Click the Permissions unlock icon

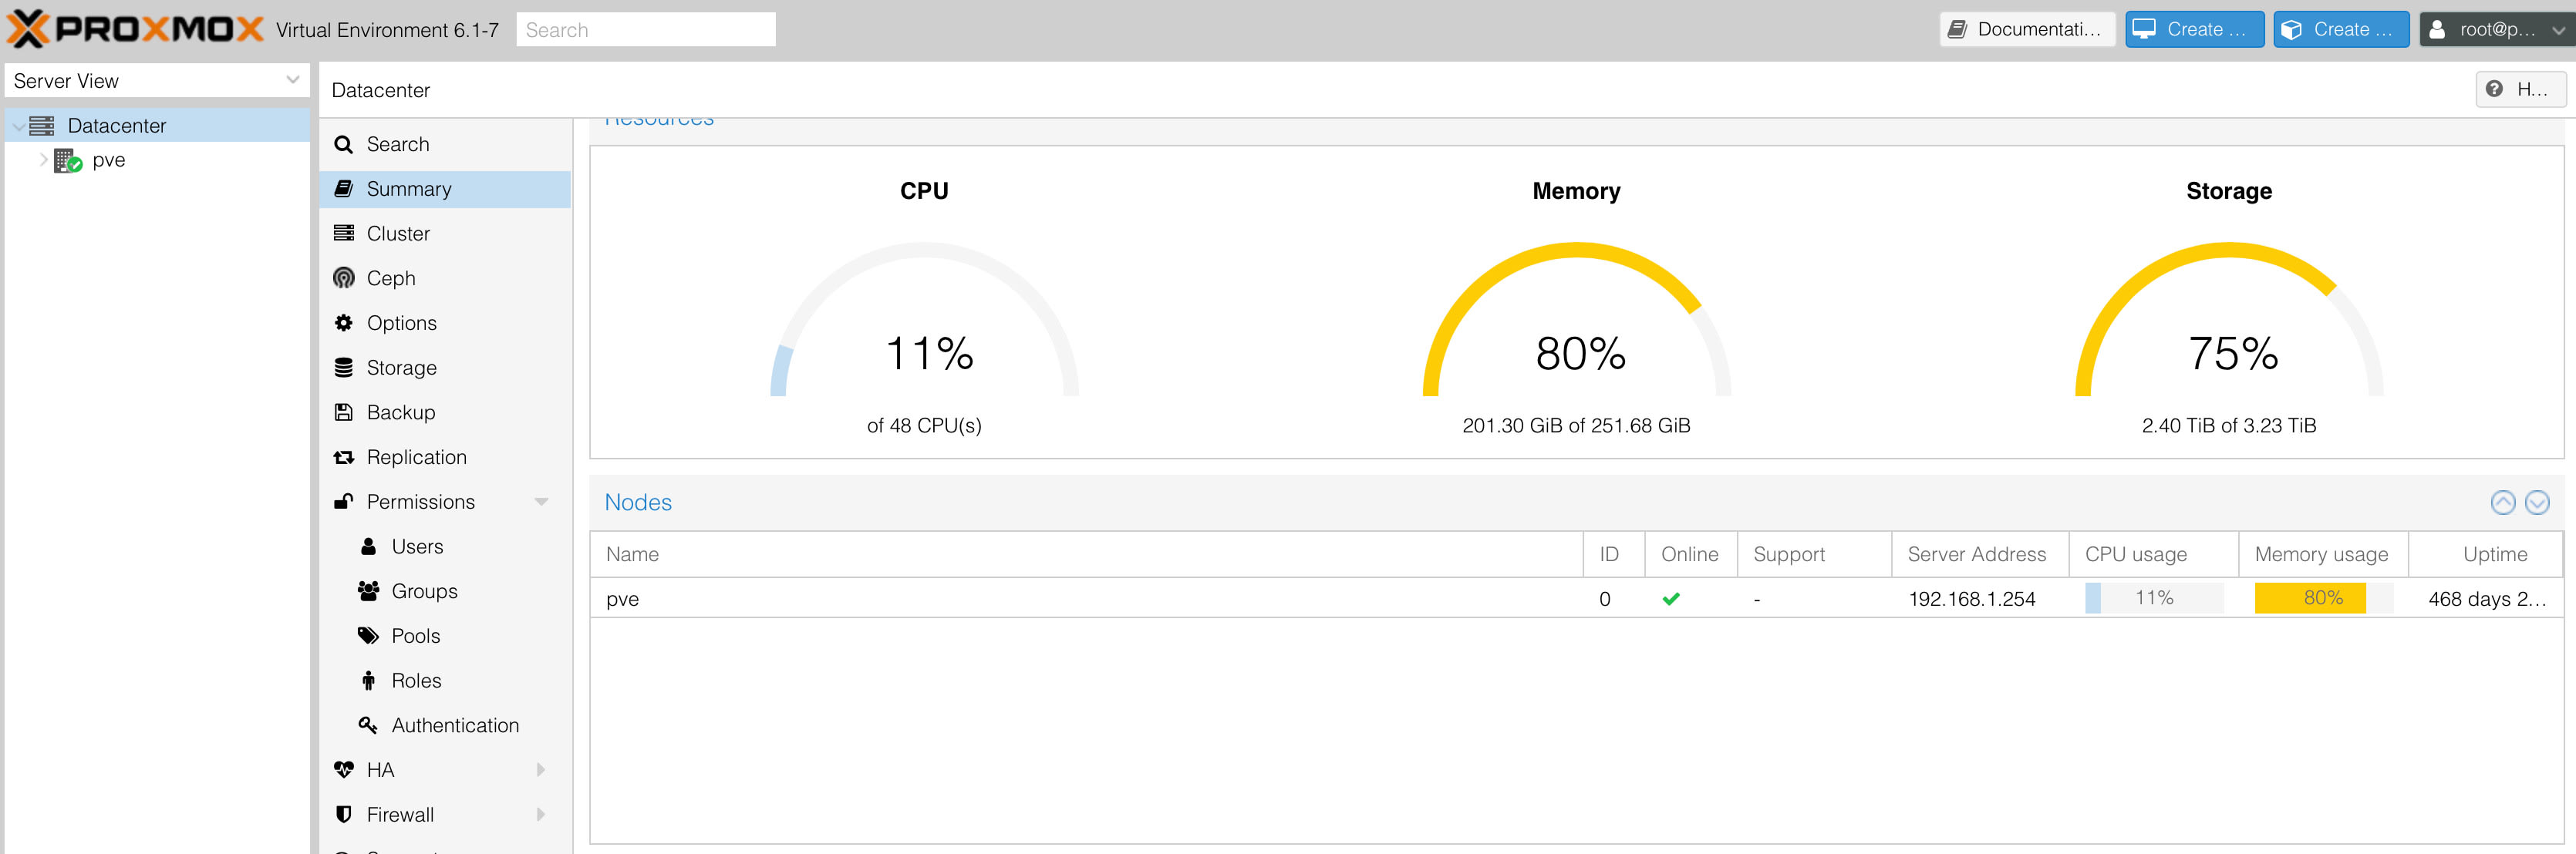coord(343,500)
